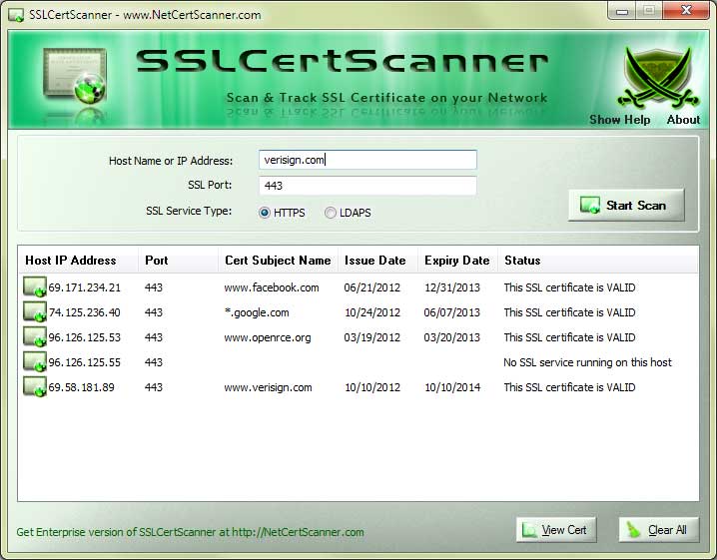Click the row icon for 96.126.125.55

click(x=35, y=362)
